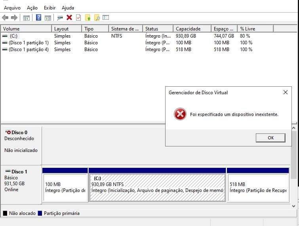Click the yellow folder magnifier toolbar icon
Screen dimensions: 299x226
pyautogui.click(x=97, y=18)
